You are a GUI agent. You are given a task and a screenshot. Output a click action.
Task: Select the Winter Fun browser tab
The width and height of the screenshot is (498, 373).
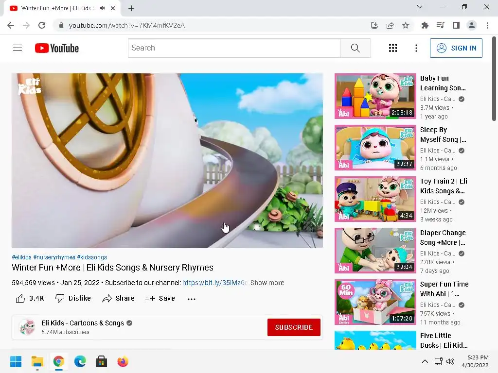62,8
